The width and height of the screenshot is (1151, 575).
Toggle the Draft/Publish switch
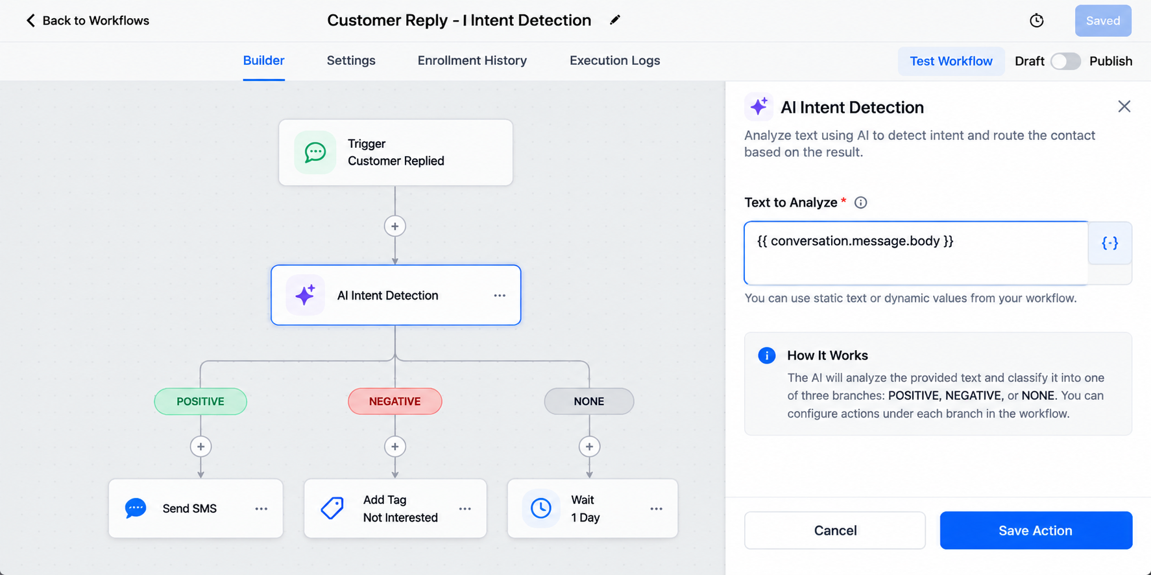coord(1066,61)
